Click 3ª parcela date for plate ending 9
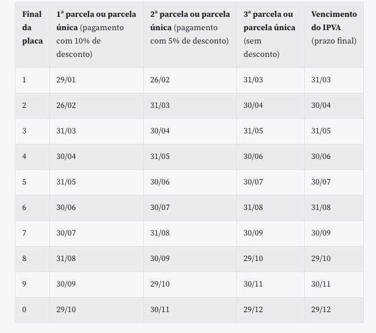 pyautogui.click(x=253, y=284)
